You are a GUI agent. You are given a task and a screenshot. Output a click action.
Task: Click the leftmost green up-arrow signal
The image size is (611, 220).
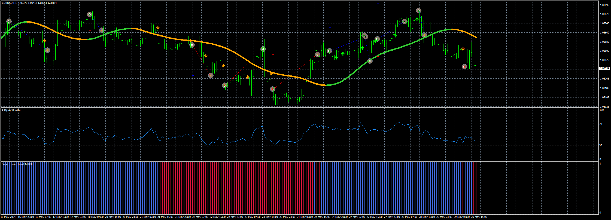point(8,33)
